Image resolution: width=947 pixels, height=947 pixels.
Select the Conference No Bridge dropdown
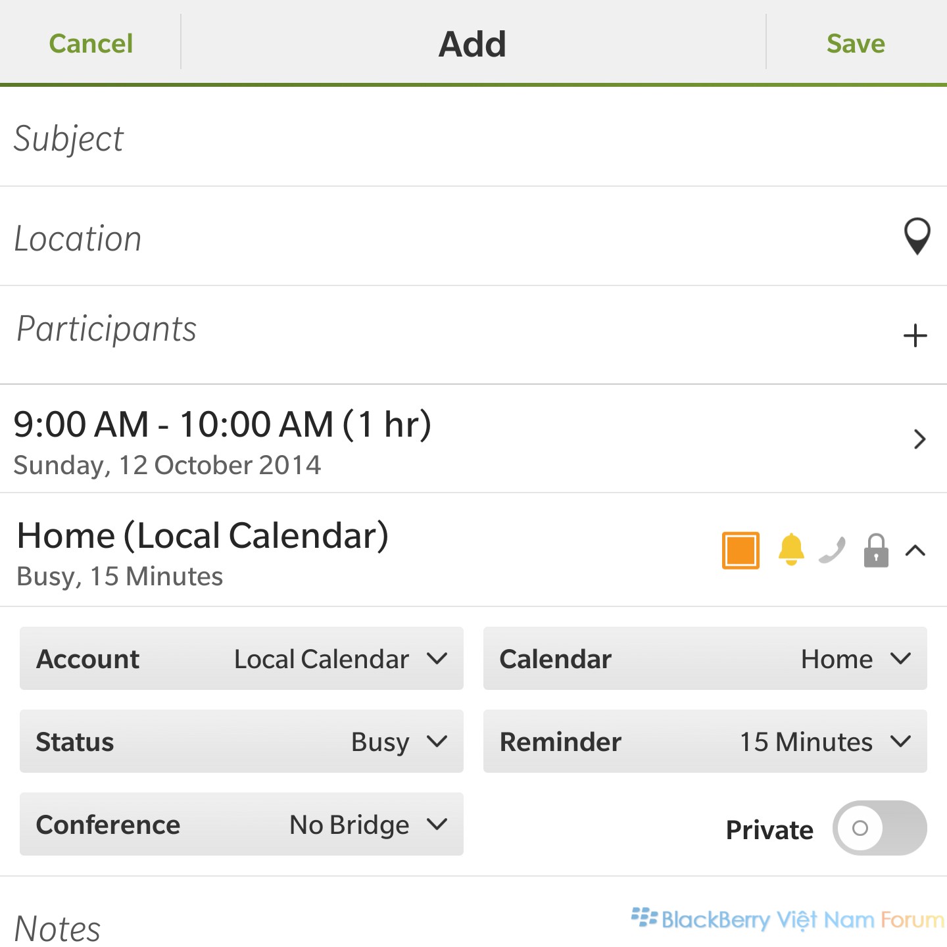pyautogui.click(x=241, y=824)
